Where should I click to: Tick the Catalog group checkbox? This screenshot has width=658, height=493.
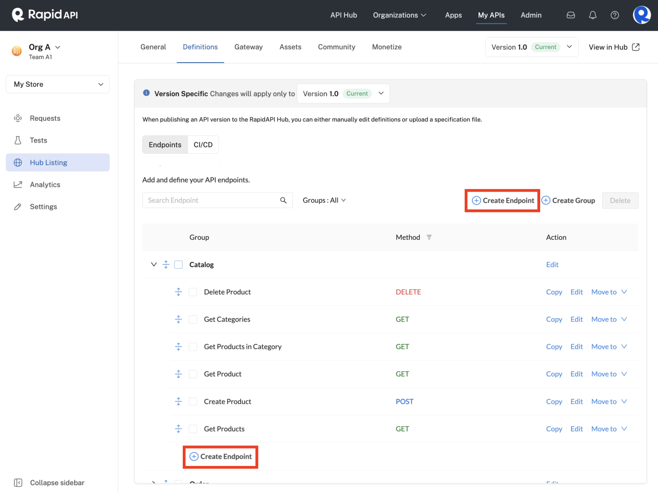tap(178, 265)
